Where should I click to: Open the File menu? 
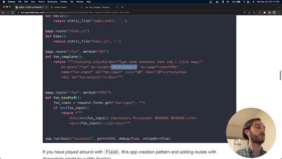[20, 2]
